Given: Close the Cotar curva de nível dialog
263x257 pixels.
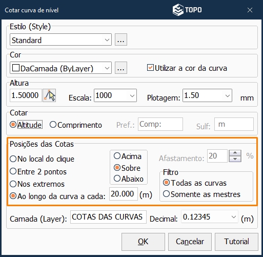Looking at the screenshot, I should tap(250, 10).
